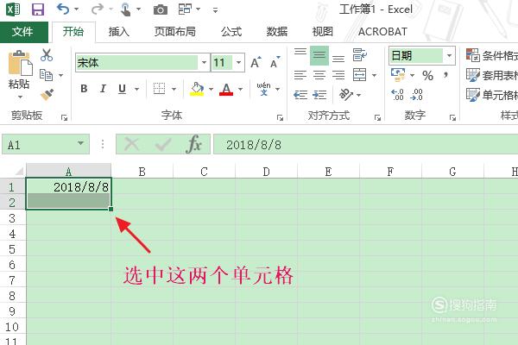This screenshot has height=345, width=518.
Task: Click the wén phonetic guide icon
Action: point(263,89)
